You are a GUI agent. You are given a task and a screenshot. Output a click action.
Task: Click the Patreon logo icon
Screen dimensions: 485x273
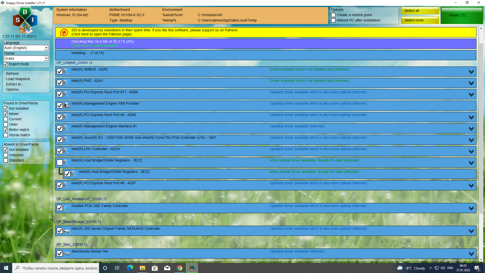point(64,32)
